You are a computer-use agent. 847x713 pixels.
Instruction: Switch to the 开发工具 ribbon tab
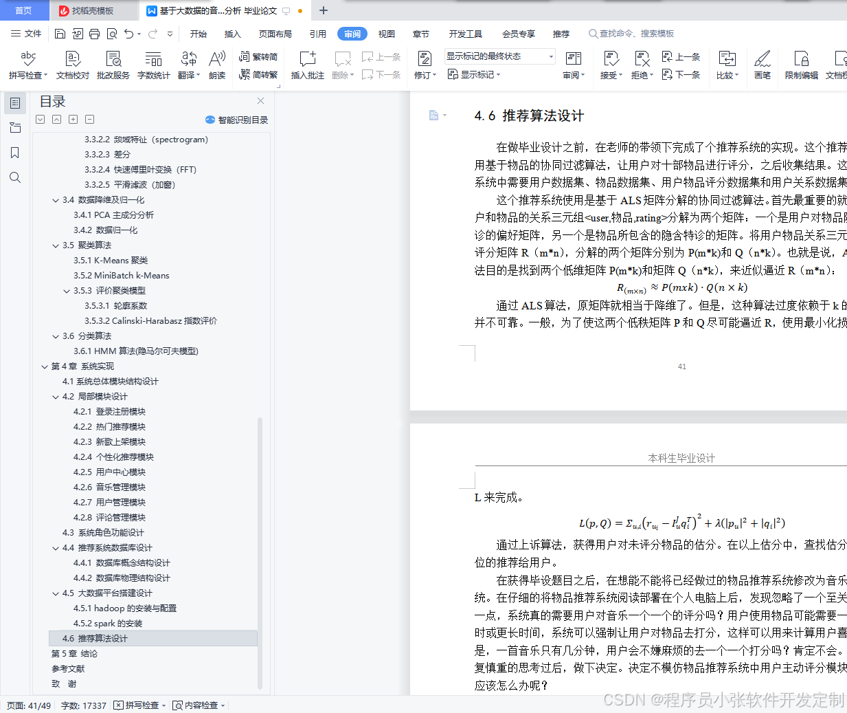[x=466, y=34]
